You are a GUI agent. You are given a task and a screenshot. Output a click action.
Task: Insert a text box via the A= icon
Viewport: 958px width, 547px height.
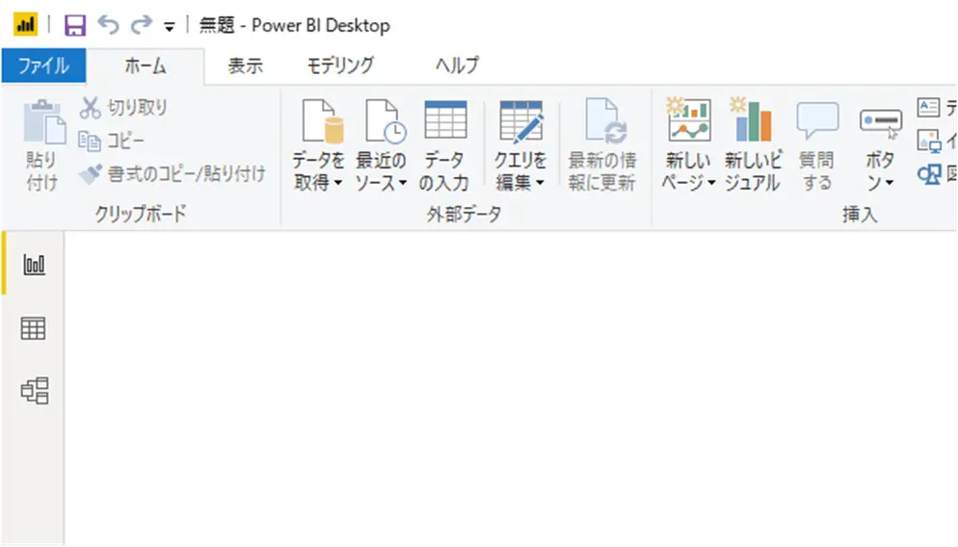pyautogui.click(x=928, y=108)
